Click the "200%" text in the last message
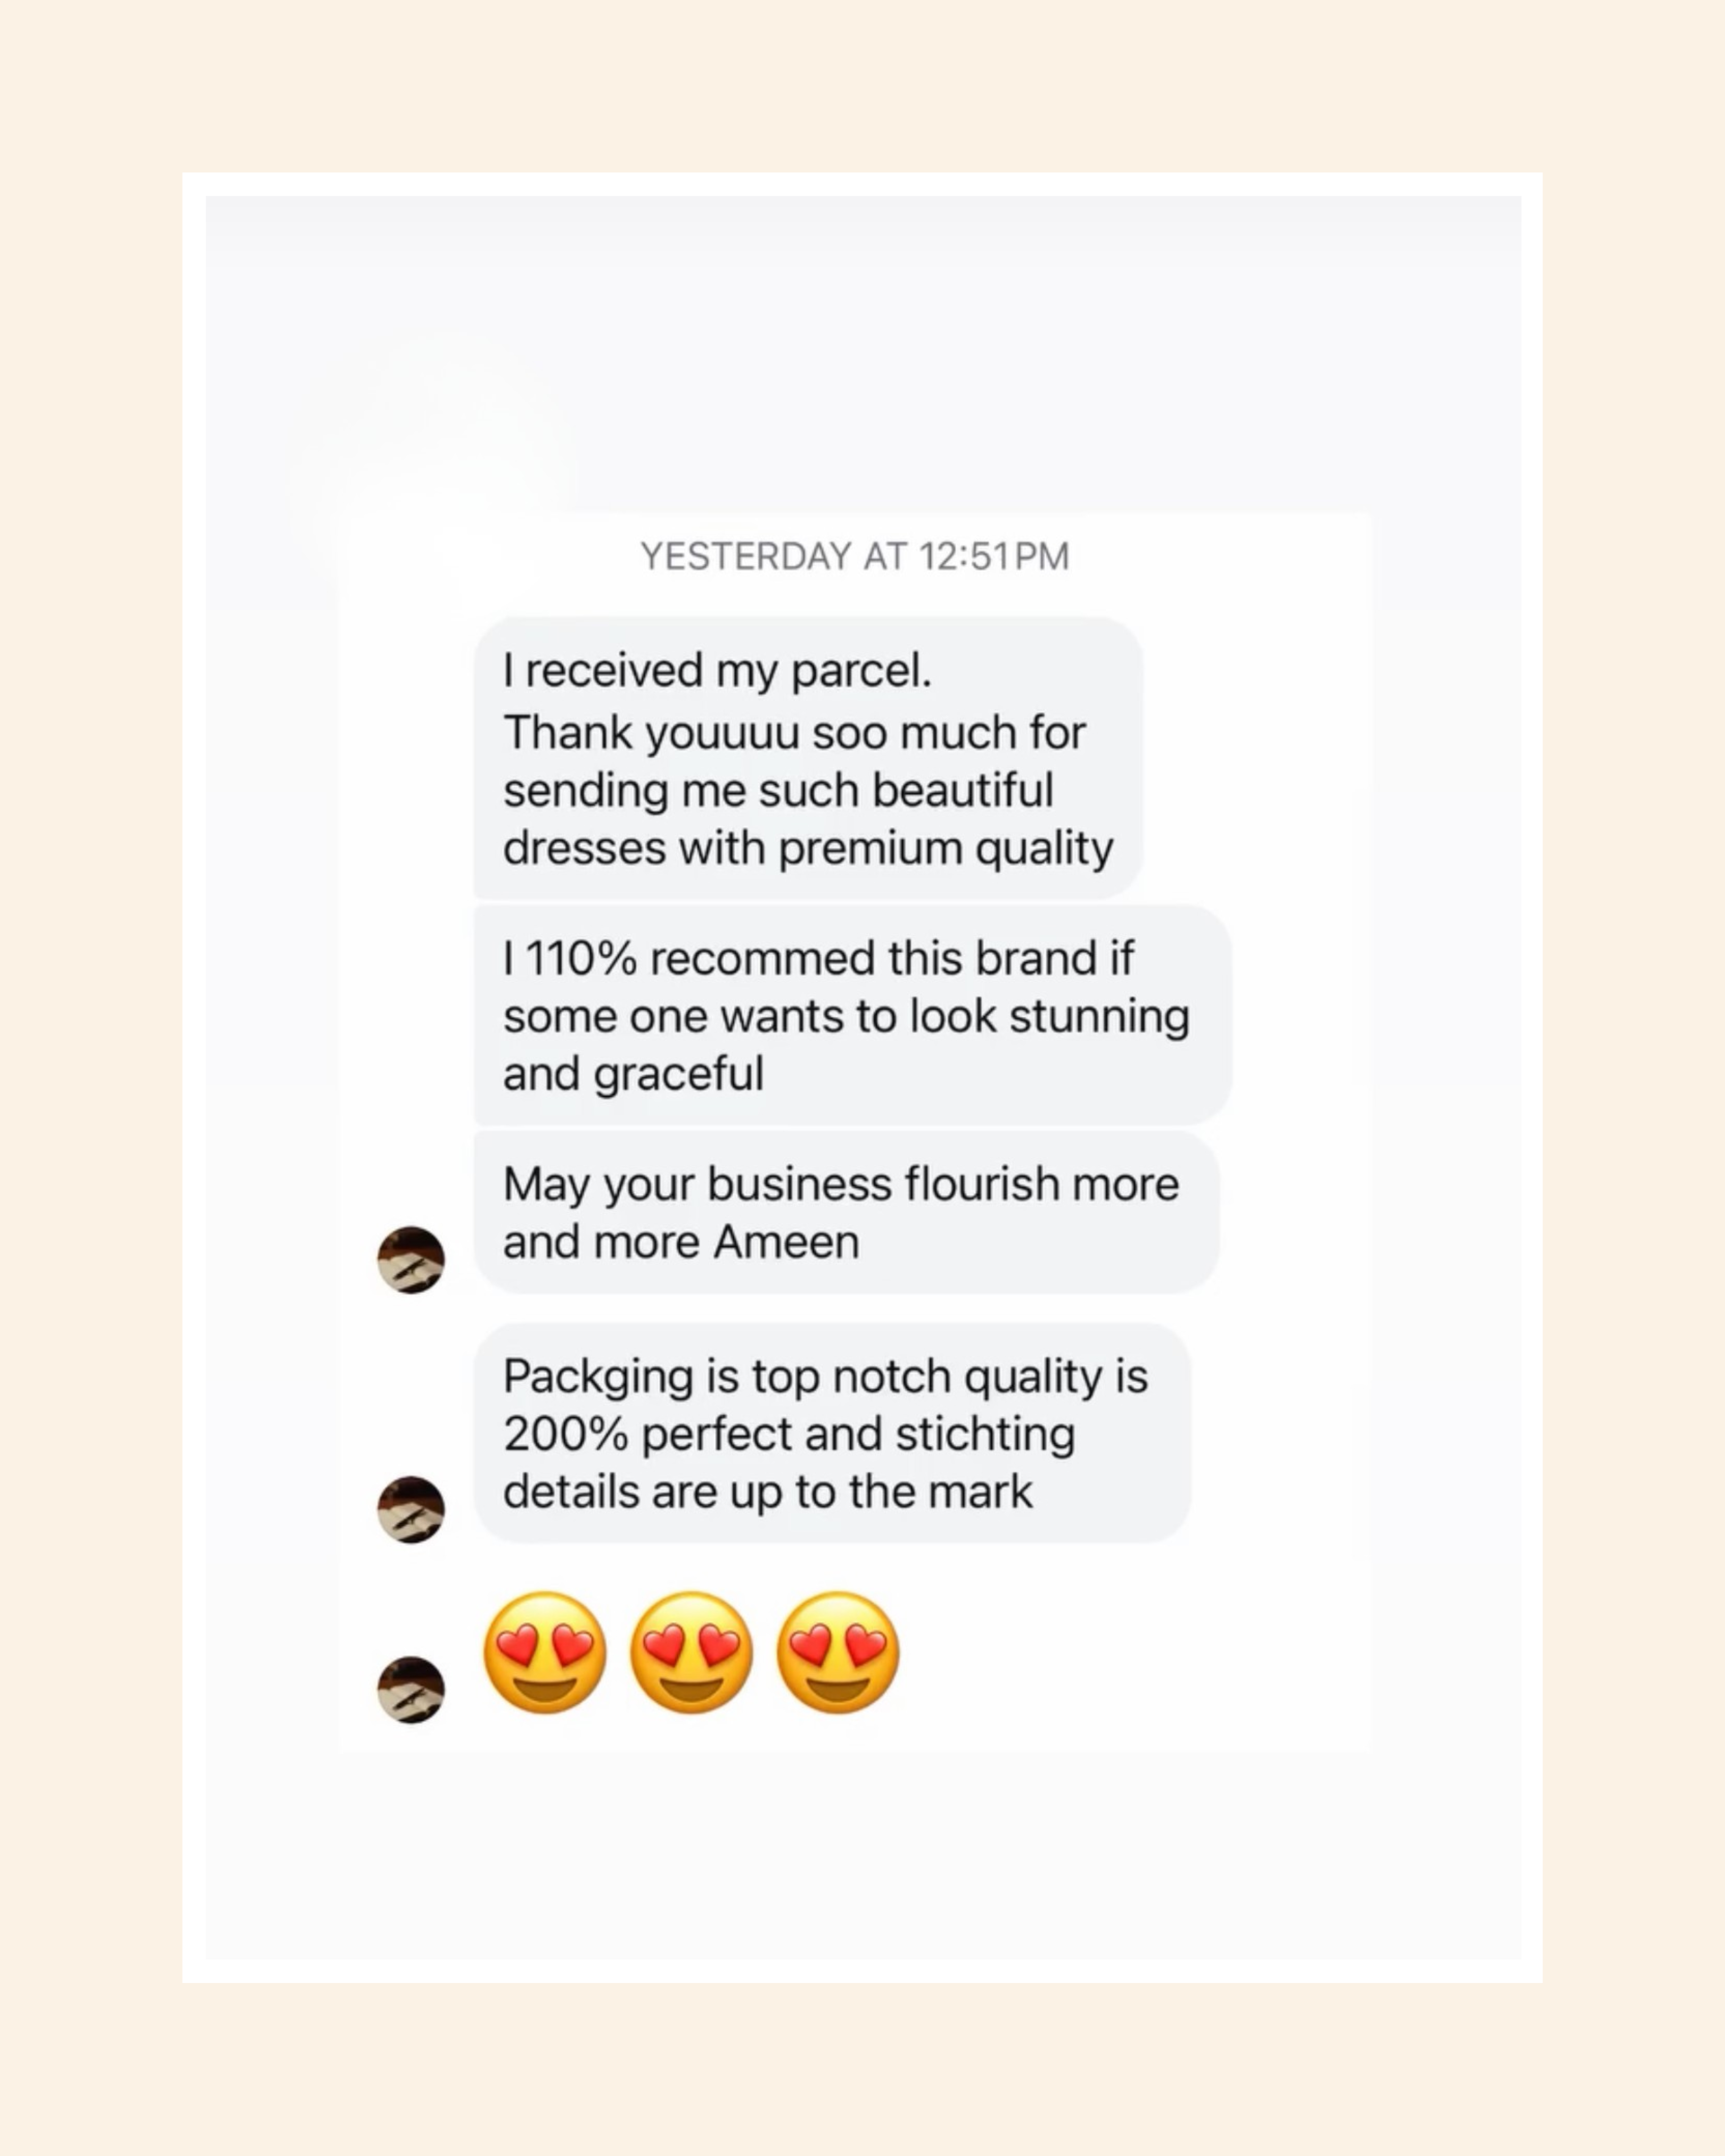The width and height of the screenshot is (1725, 2156). [565, 1434]
